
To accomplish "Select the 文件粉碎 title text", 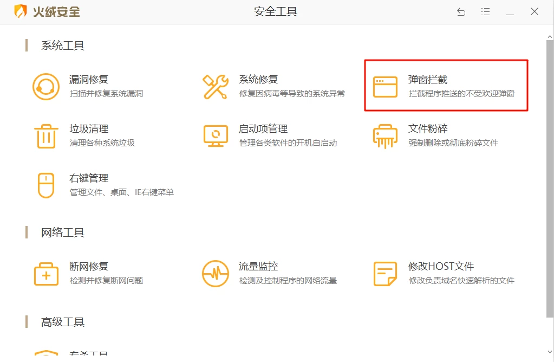I will pos(428,128).
